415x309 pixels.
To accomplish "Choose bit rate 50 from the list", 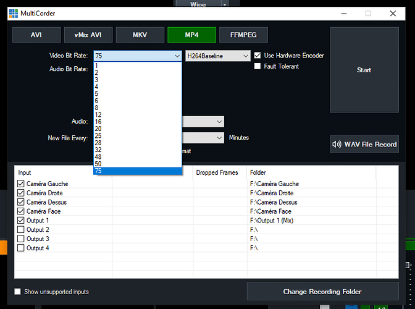I will pos(138,164).
